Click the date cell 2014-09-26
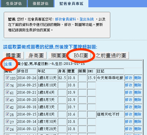The image size is (147, 135). 27,78
